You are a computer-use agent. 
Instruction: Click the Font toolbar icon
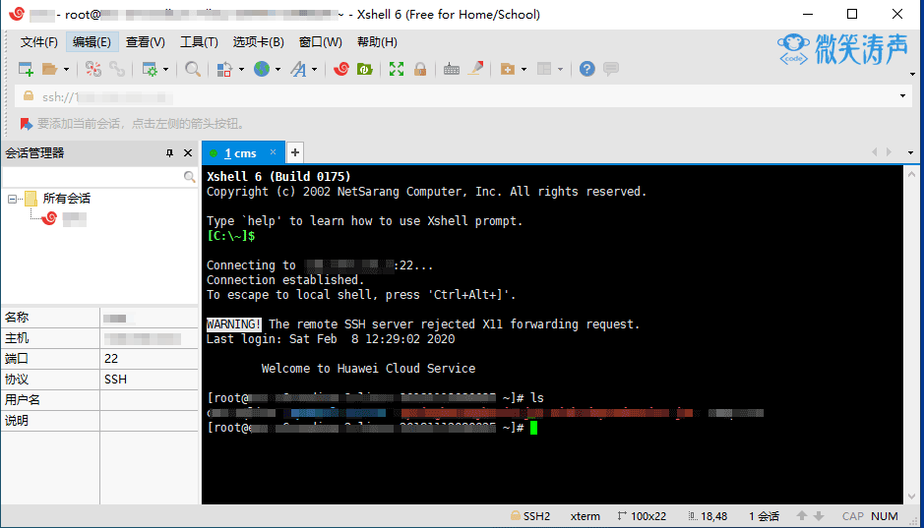click(x=299, y=69)
